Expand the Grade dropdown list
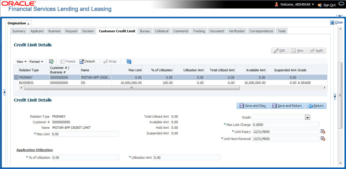346x169 pixels. pyautogui.click(x=307, y=117)
